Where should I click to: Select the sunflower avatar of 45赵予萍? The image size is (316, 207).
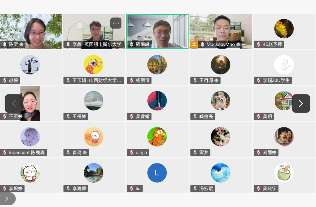284,29
